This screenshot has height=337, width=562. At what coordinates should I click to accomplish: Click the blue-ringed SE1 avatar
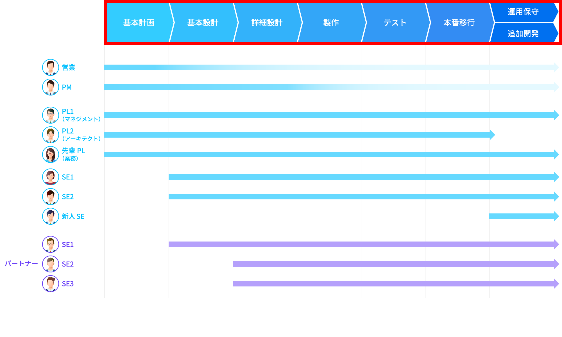coord(51,177)
